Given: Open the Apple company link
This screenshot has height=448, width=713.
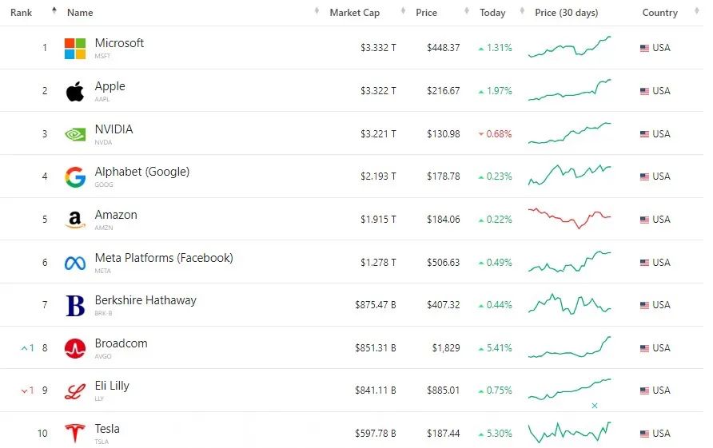Looking at the screenshot, I should click(110, 86).
